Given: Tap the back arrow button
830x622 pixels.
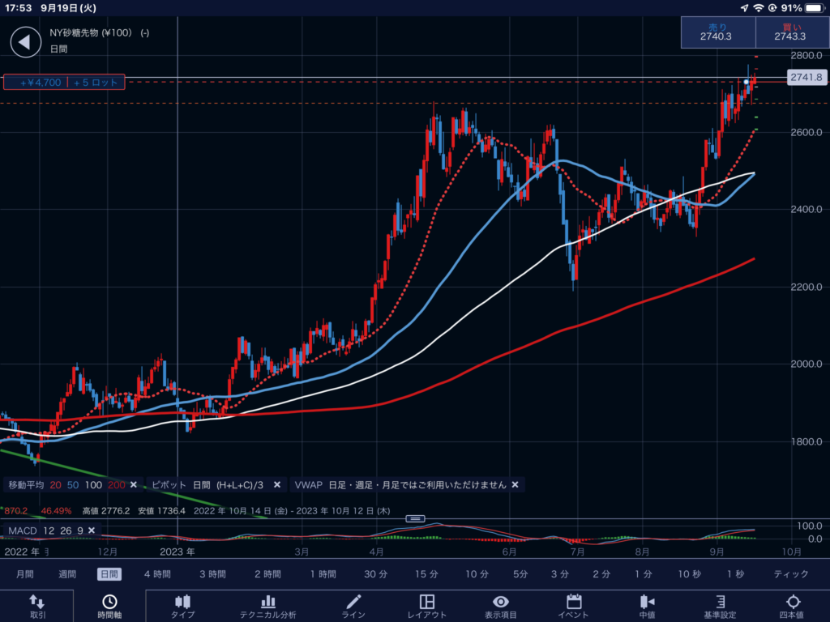Looking at the screenshot, I should 25,41.
